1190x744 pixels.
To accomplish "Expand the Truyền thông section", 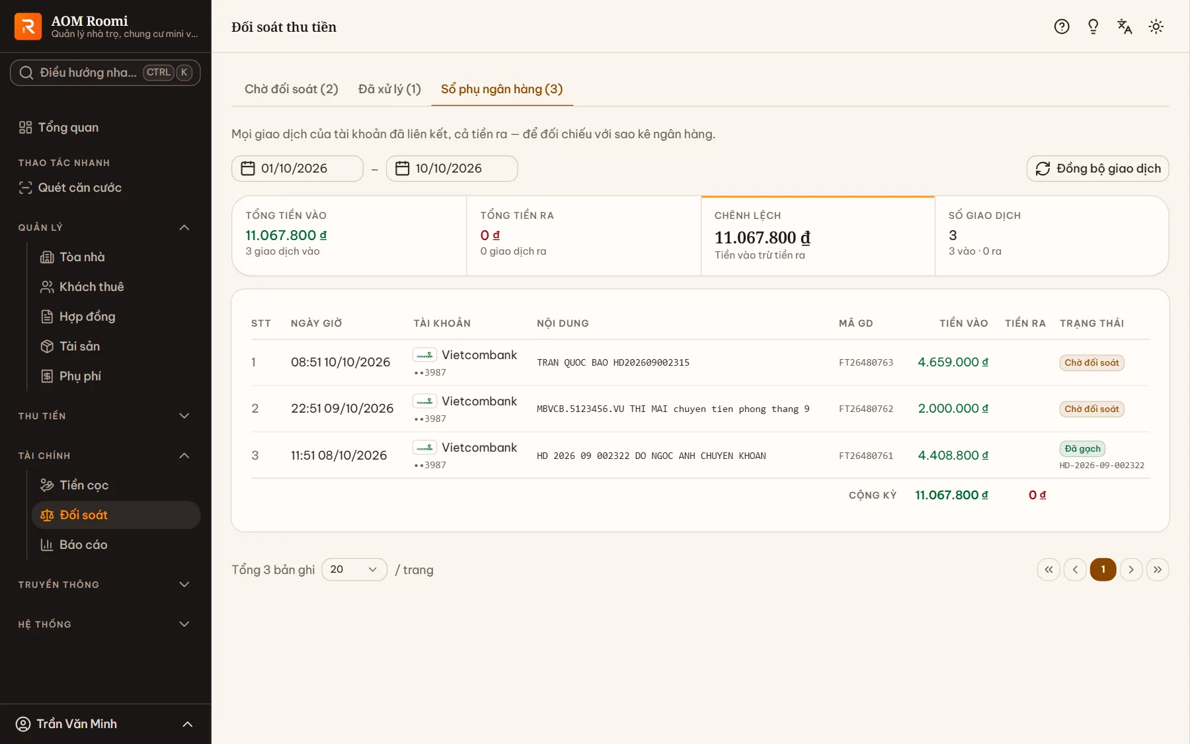I will pyautogui.click(x=106, y=585).
